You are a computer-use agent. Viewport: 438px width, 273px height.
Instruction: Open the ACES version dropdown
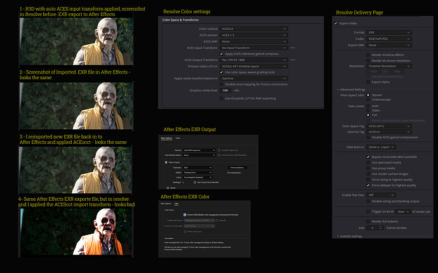[254, 35]
